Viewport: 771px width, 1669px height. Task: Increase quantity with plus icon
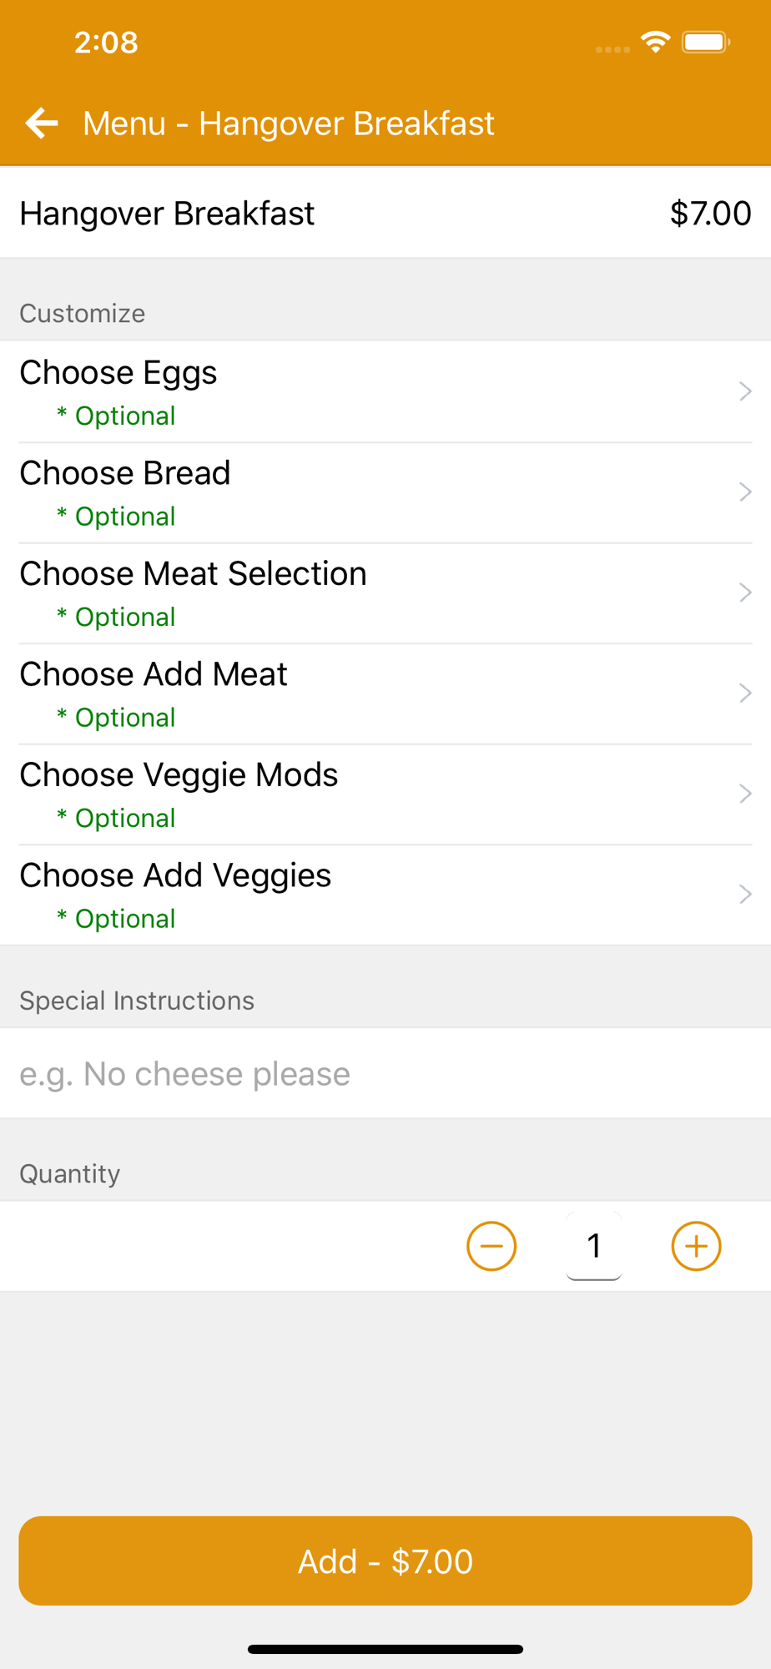coord(696,1246)
